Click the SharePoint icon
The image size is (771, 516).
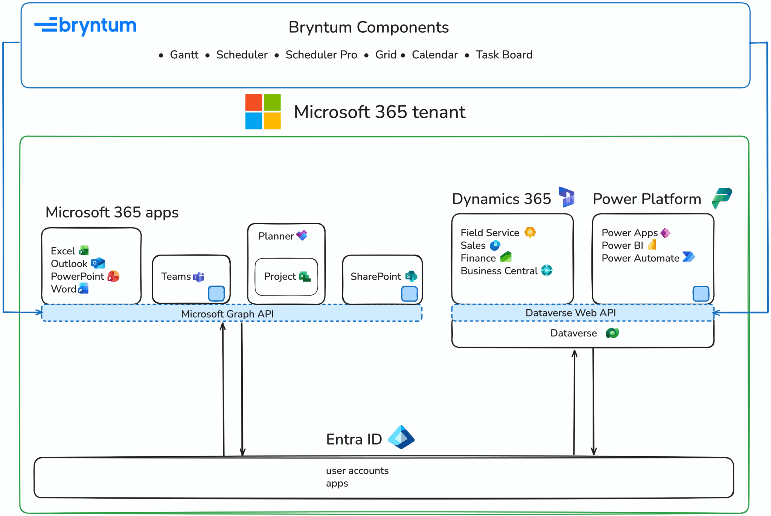pos(411,276)
